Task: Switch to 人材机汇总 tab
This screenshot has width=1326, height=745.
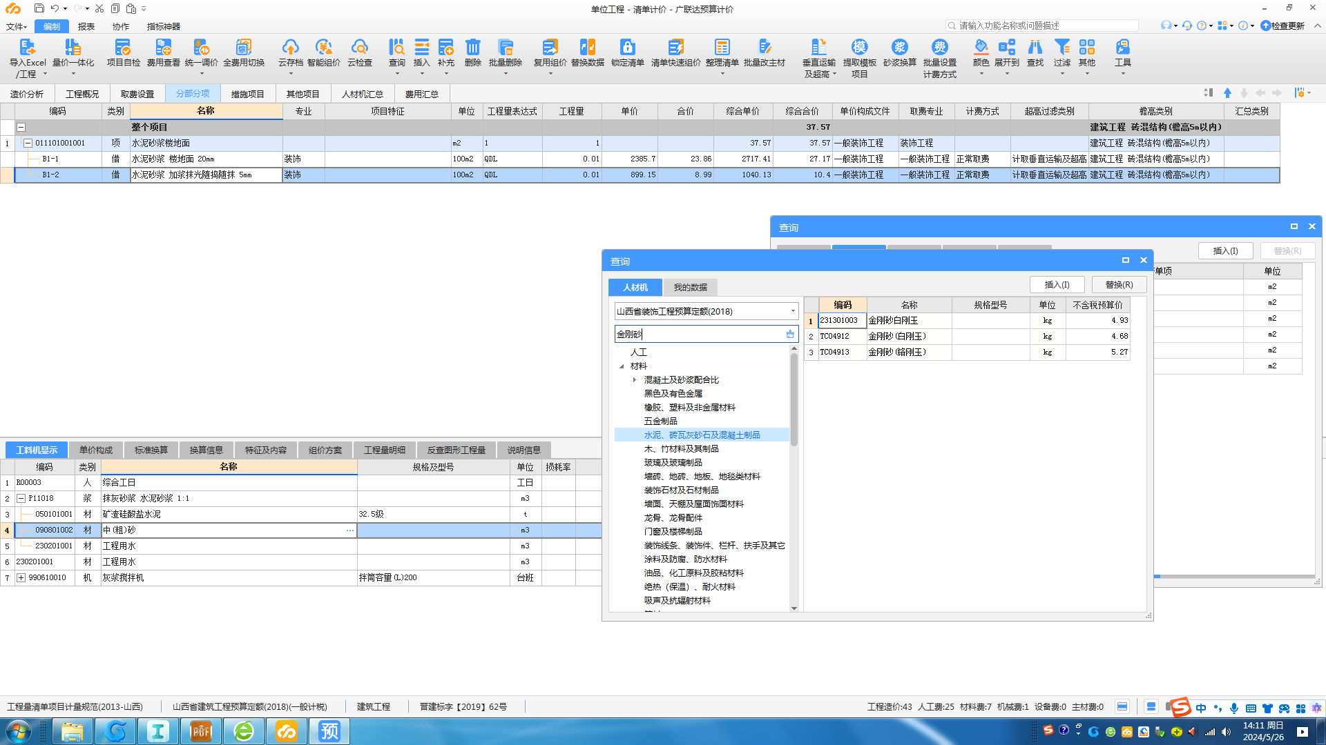Action: (x=363, y=94)
